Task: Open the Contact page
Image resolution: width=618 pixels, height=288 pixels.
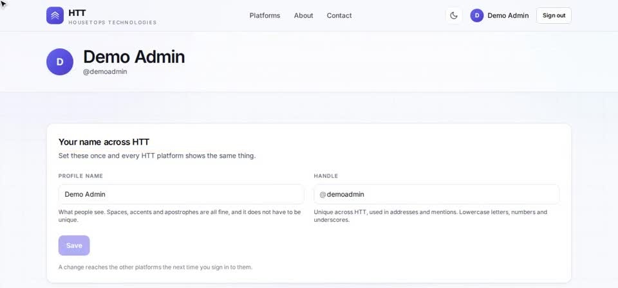Action: click(339, 15)
